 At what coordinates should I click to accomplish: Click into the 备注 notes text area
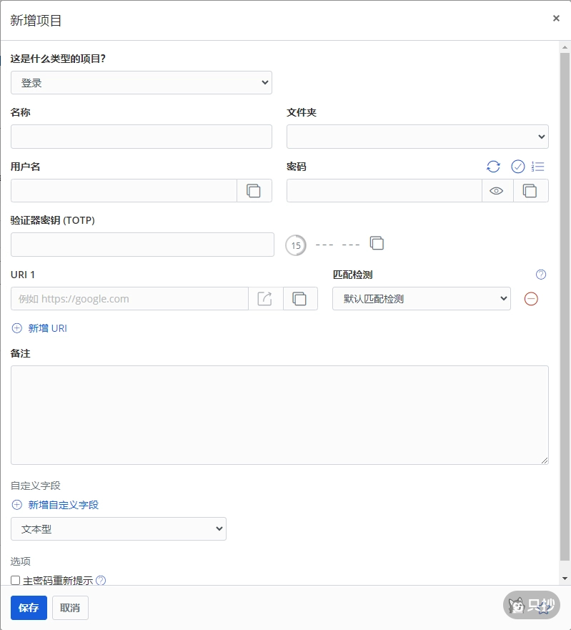(279, 415)
